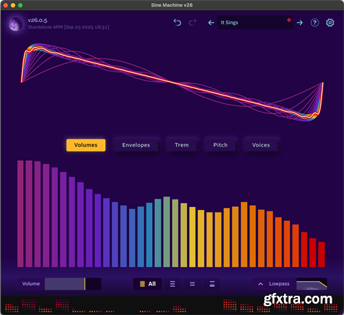Open the It Sings preset name field
The image size is (344, 315).
point(255,23)
